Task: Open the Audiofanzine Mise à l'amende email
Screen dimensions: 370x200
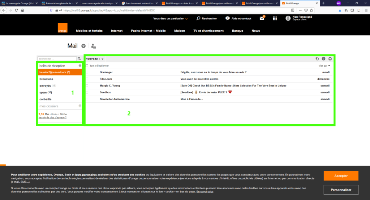Action: click(208, 99)
